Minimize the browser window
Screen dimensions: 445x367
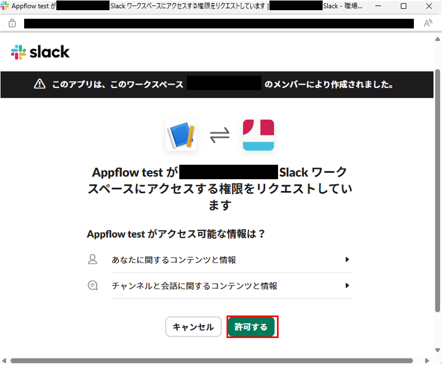(378, 6)
